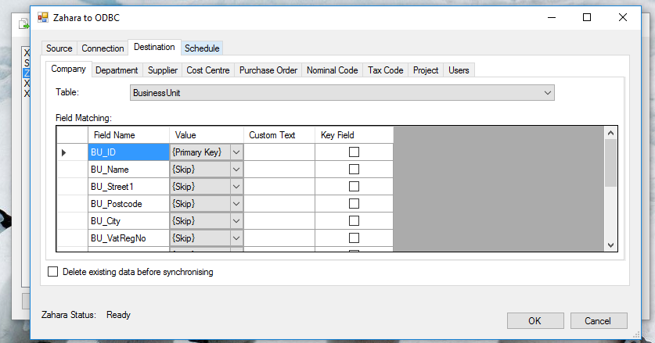Open Value dropdown for BU_VatRegNo row

click(x=236, y=238)
